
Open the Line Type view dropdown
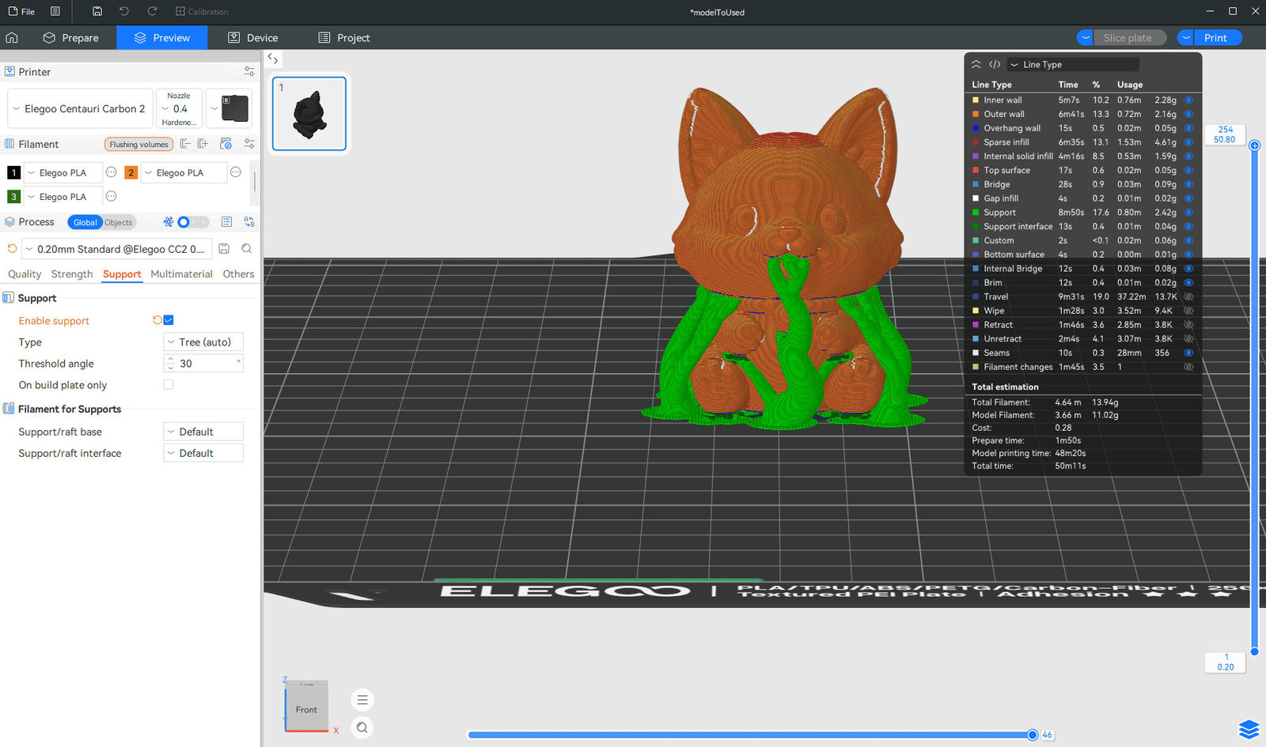[1073, 65]
